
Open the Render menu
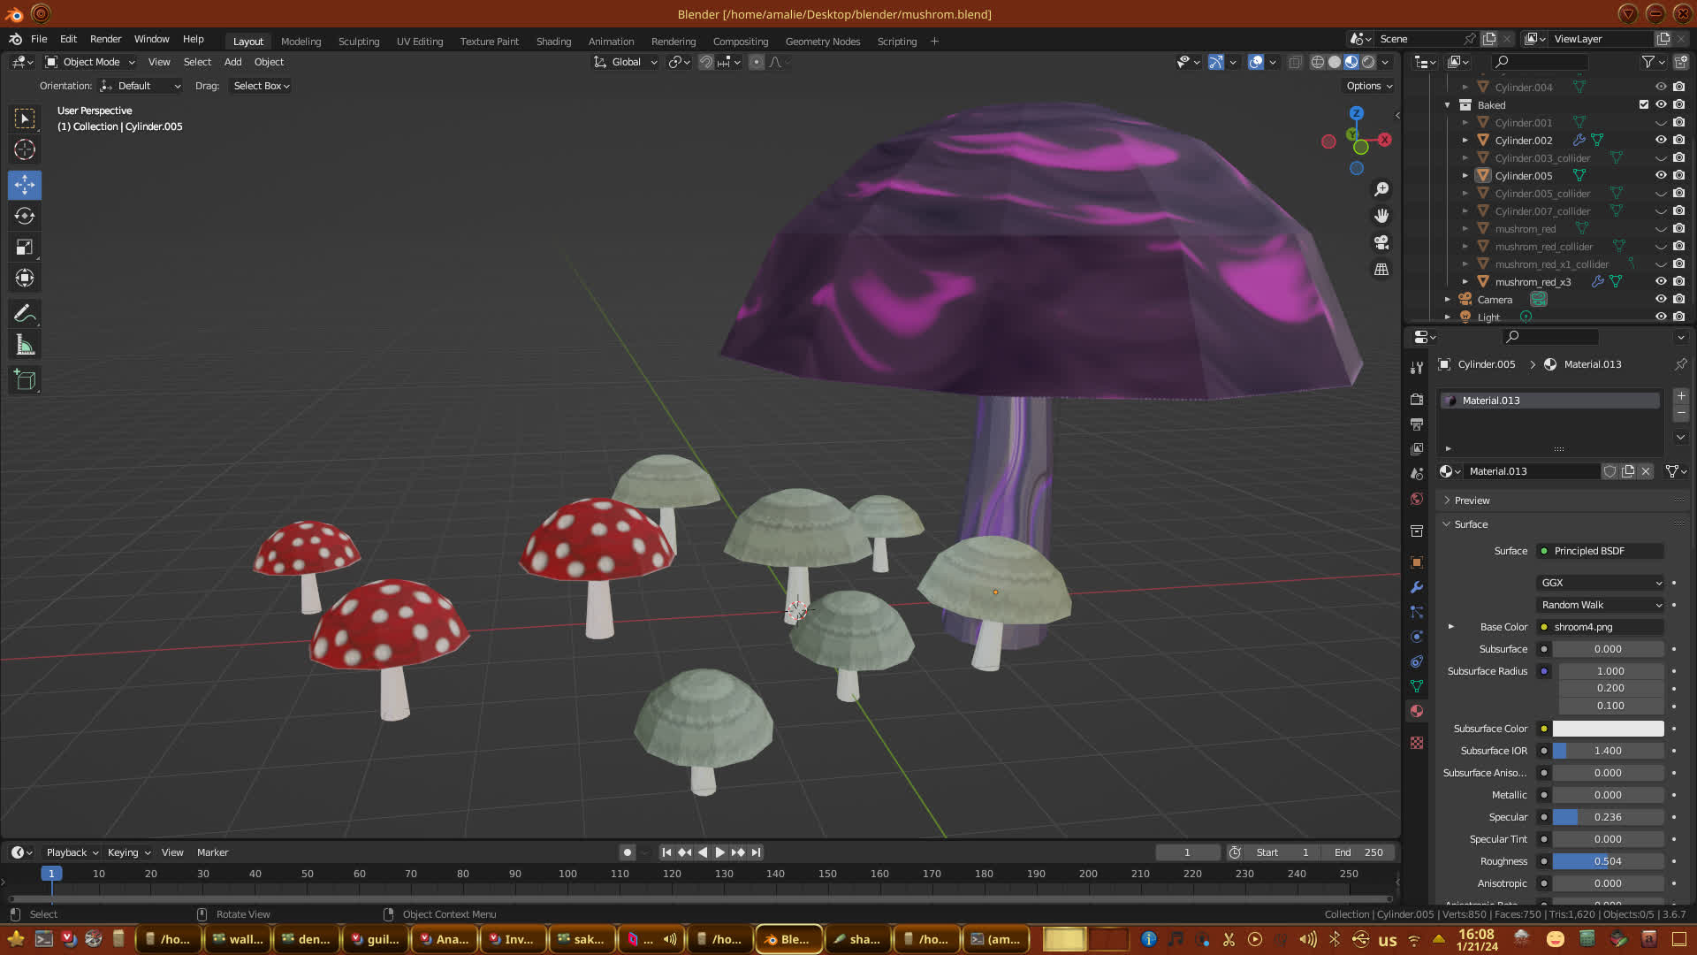pos(105,39)
